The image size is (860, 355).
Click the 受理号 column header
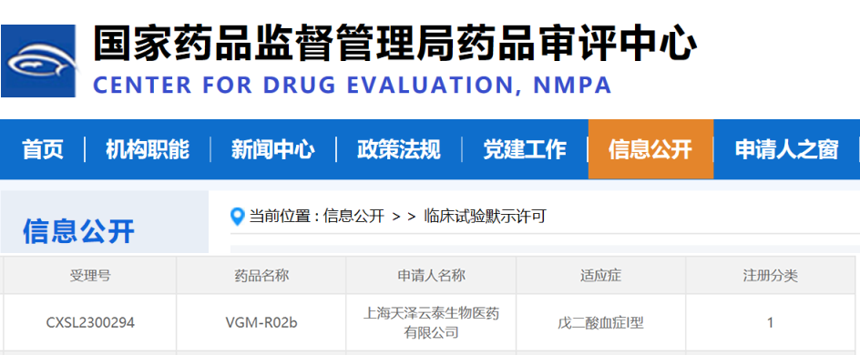90,276
